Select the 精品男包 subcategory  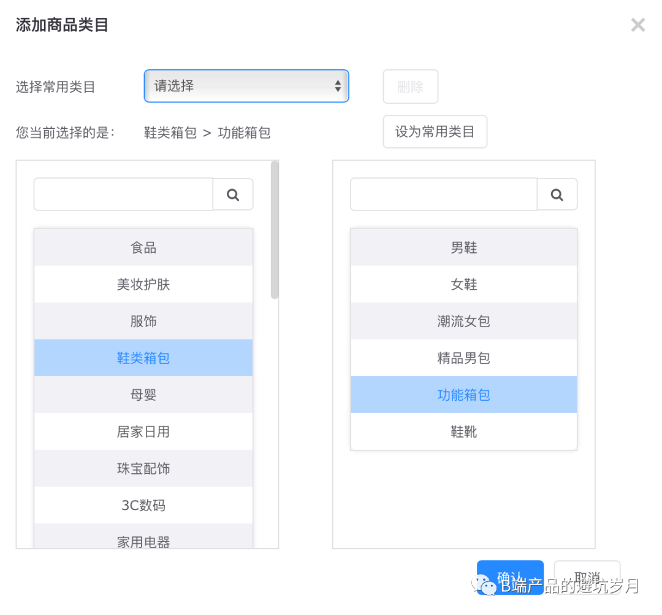pos(463,357)
